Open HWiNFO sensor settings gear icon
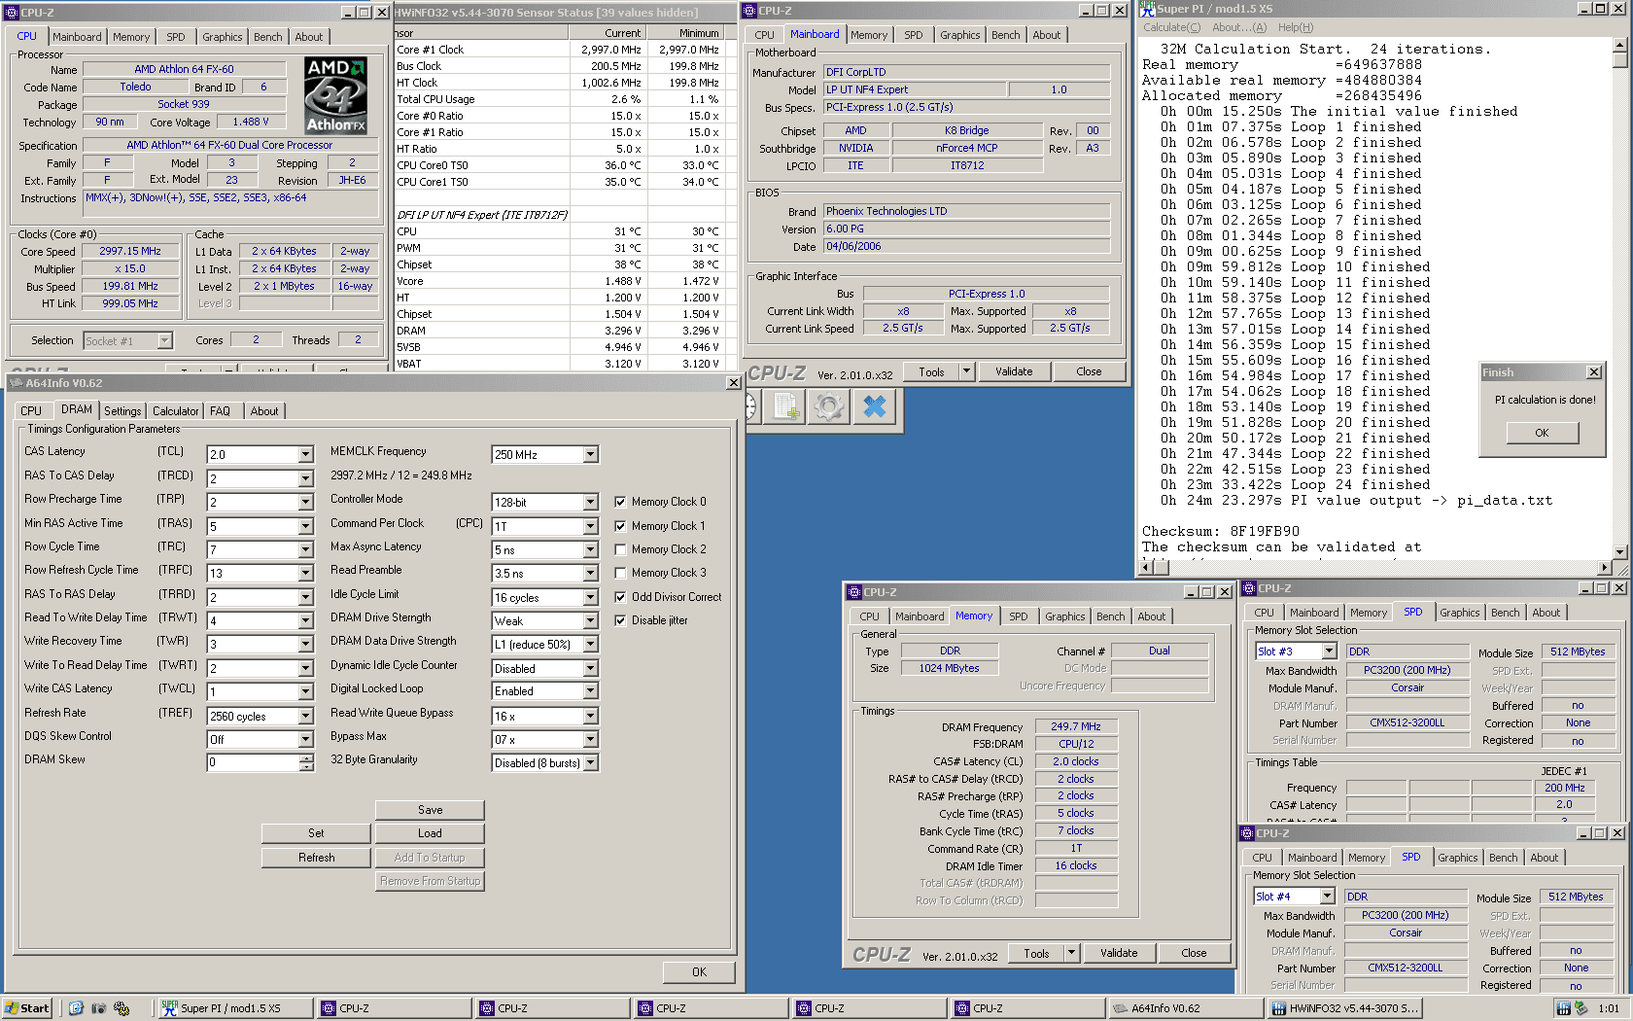 coord(829,406)
